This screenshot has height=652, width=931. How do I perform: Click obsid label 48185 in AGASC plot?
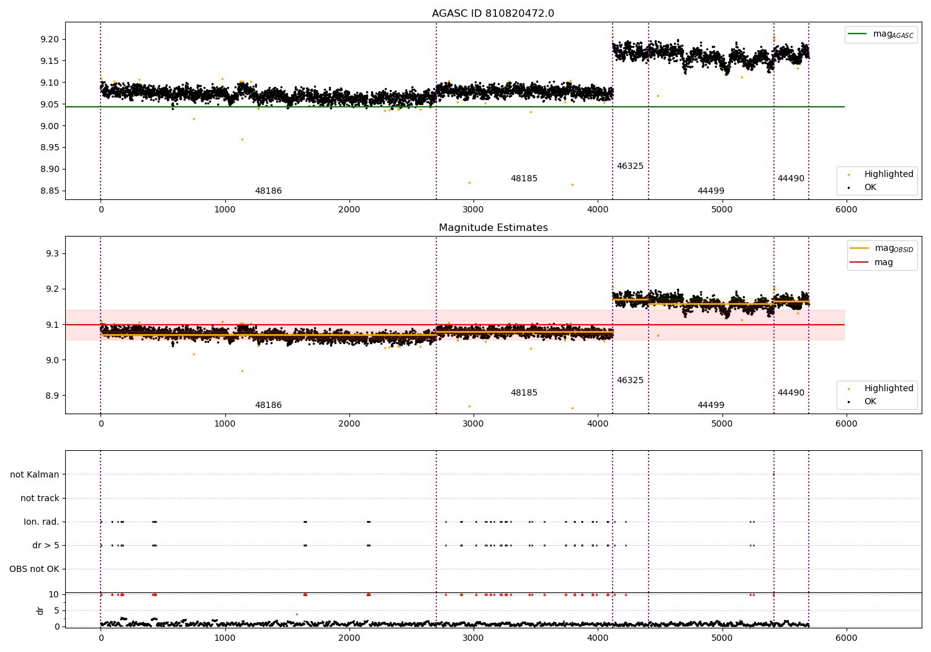[x=524, y=179]
